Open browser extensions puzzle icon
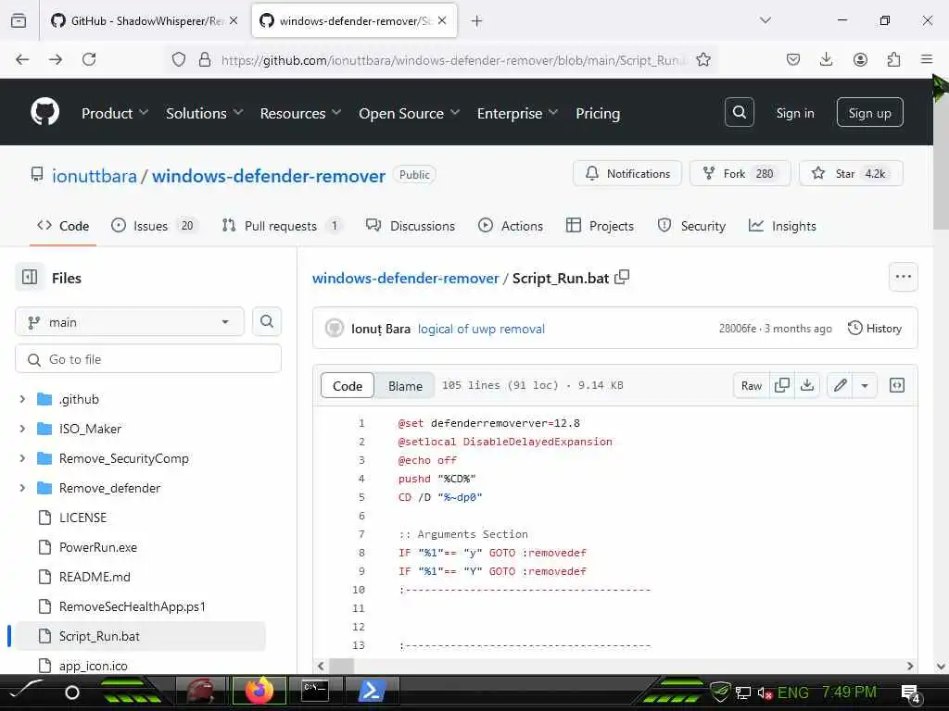This screenshot has height=711, width=949. pyautogui.click(x=893, y=59)
